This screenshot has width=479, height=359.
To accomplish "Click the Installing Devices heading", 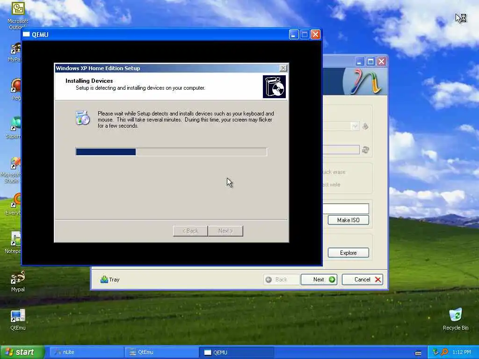I will (89, 80).
